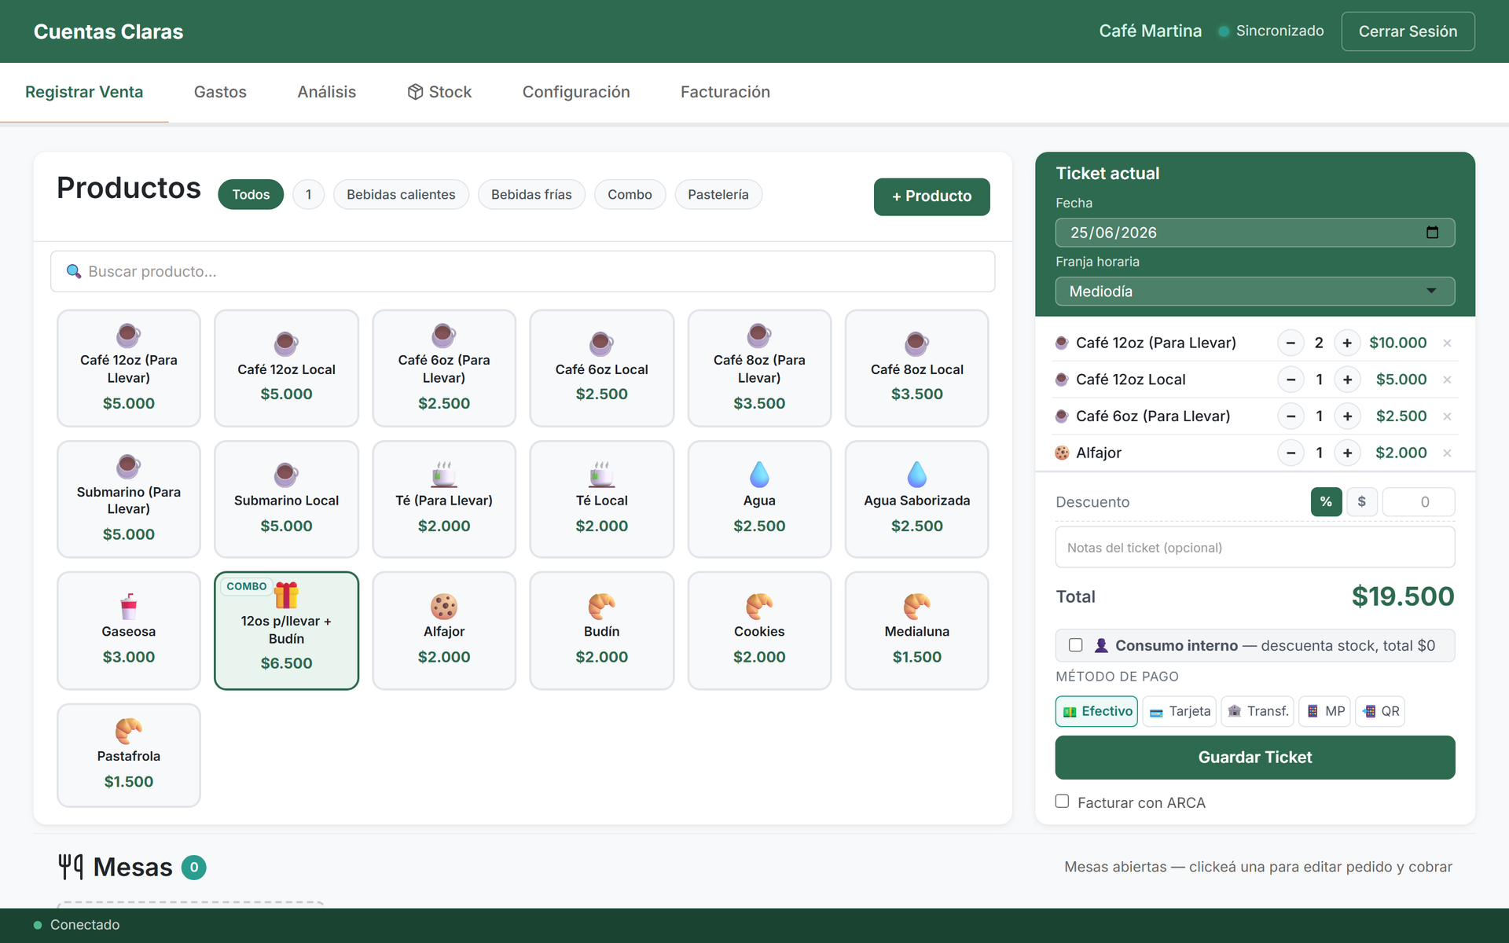The height and width of the screenshot is (943, 1509).
Task: Switch to Facturación tab
Action: point(725,92)
